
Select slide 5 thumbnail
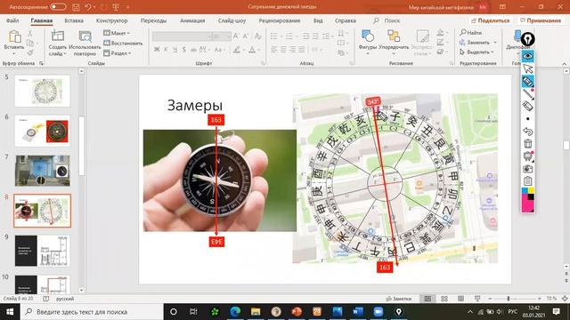(43, 91)
